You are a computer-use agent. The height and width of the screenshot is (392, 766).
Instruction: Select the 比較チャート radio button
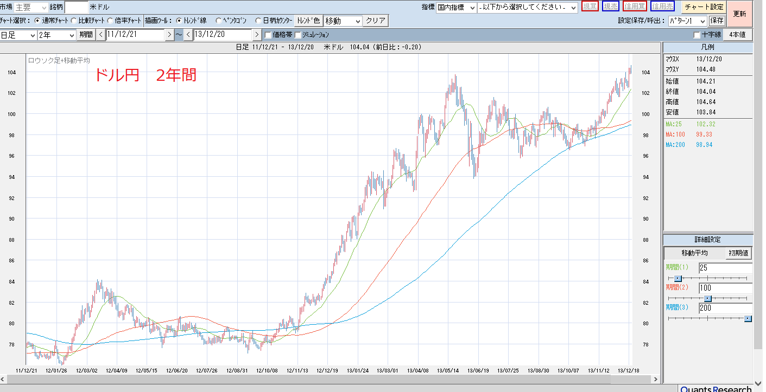pos(74,21)
